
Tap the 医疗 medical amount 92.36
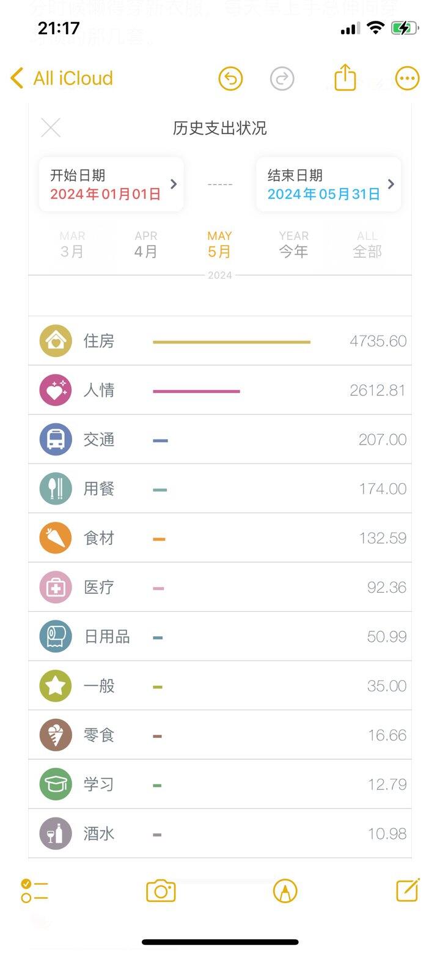pos(386,587)
